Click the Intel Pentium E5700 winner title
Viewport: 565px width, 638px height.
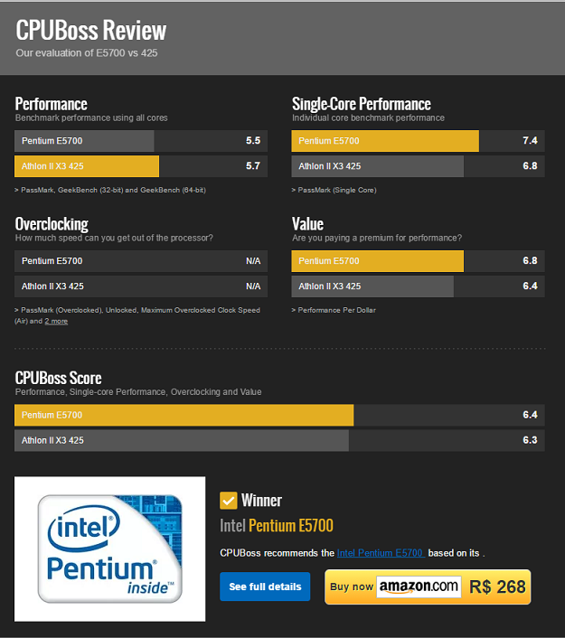point(277,526)
